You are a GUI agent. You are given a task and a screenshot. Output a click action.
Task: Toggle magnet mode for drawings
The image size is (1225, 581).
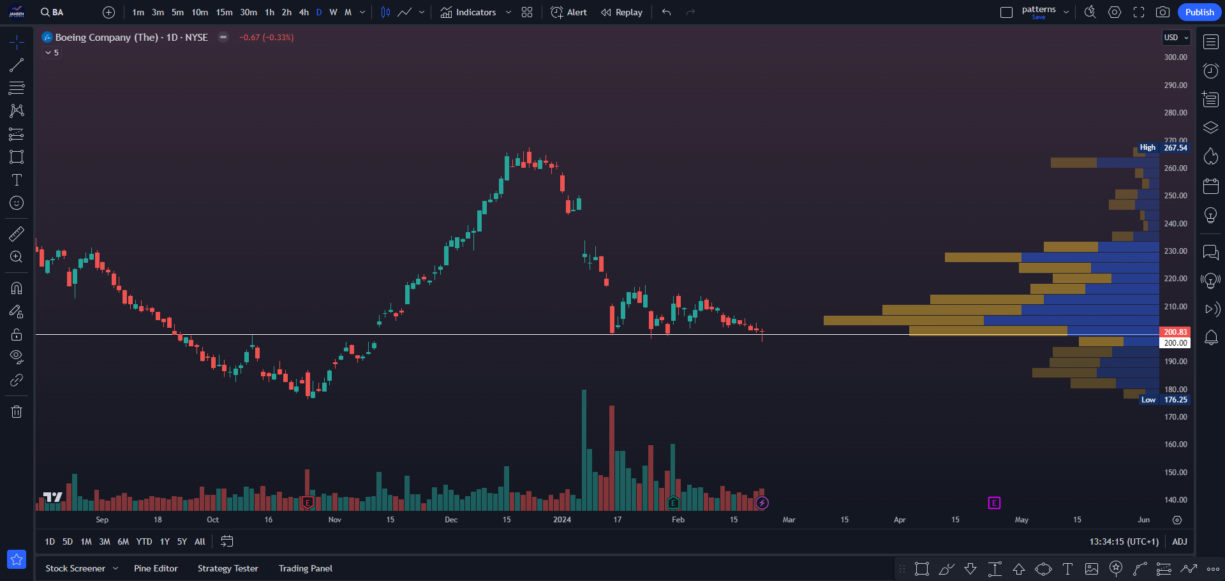pyautogui.click(x=17, y=288)
